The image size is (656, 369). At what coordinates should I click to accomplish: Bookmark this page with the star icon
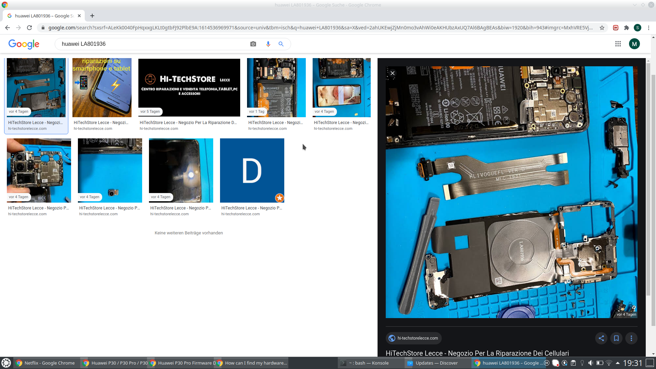602,28
